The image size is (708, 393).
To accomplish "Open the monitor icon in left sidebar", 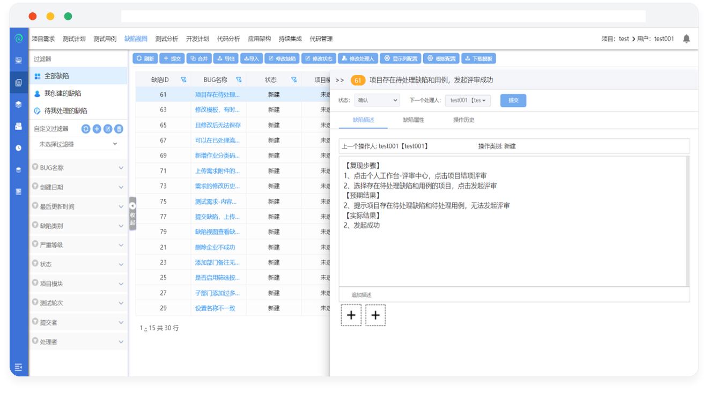I will pos(19,61).
